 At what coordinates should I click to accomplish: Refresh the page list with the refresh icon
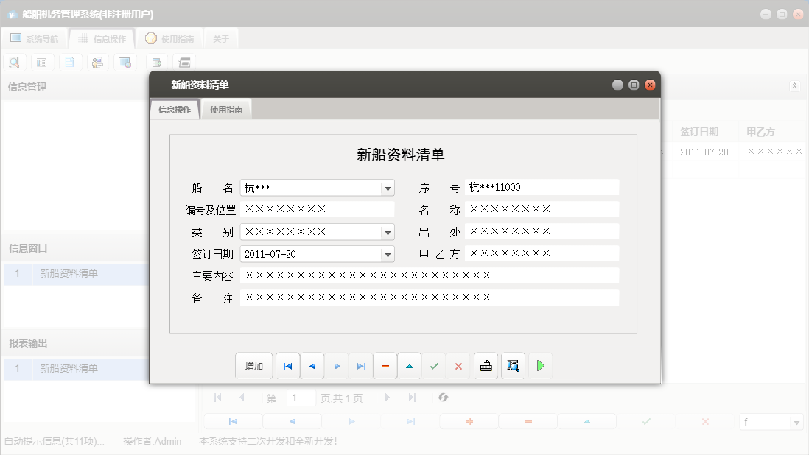(443, 397)
